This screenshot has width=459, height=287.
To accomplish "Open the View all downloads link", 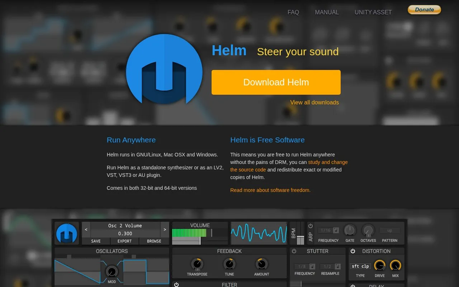I will point(314,102).
